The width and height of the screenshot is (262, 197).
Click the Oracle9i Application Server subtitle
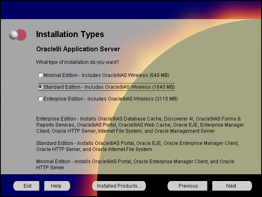coord(78,49)
